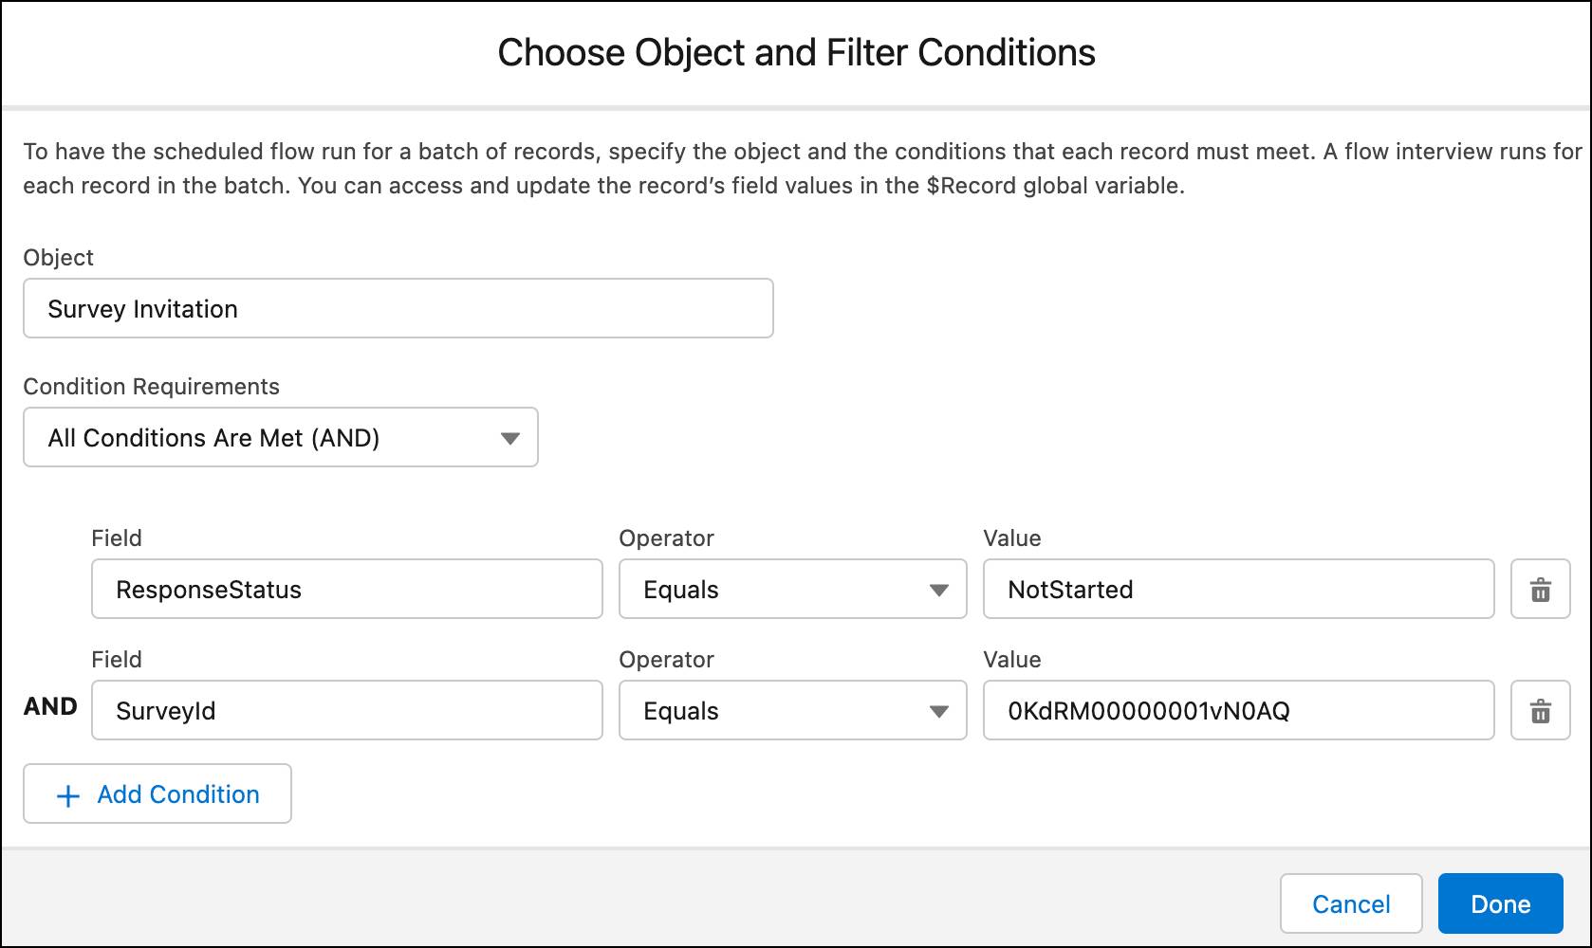Click Done to confirm the filter conditions
The image size is (1592, 948).
[1499, 903]
